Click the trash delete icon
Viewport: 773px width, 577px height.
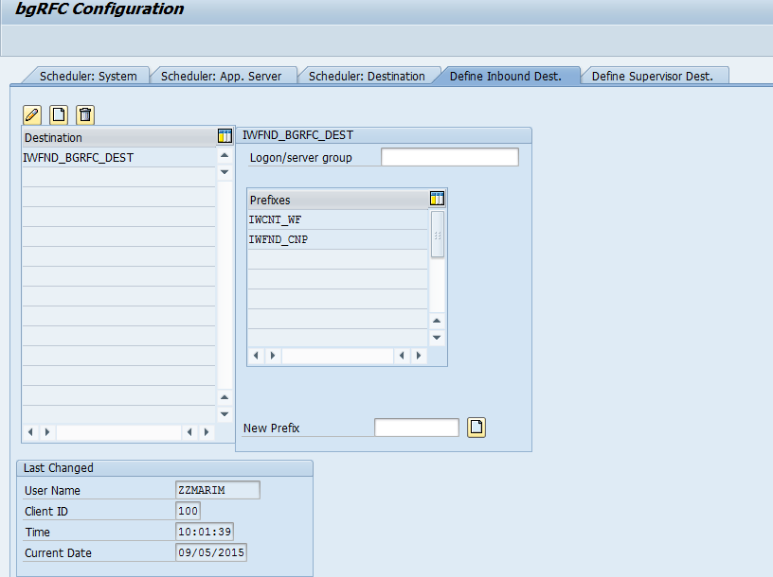tap(85, 114)
